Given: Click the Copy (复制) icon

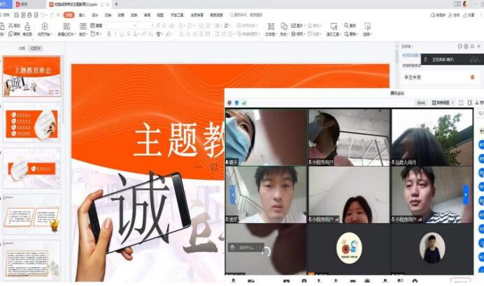Looking at the screenshot, I should click(14, 34).
